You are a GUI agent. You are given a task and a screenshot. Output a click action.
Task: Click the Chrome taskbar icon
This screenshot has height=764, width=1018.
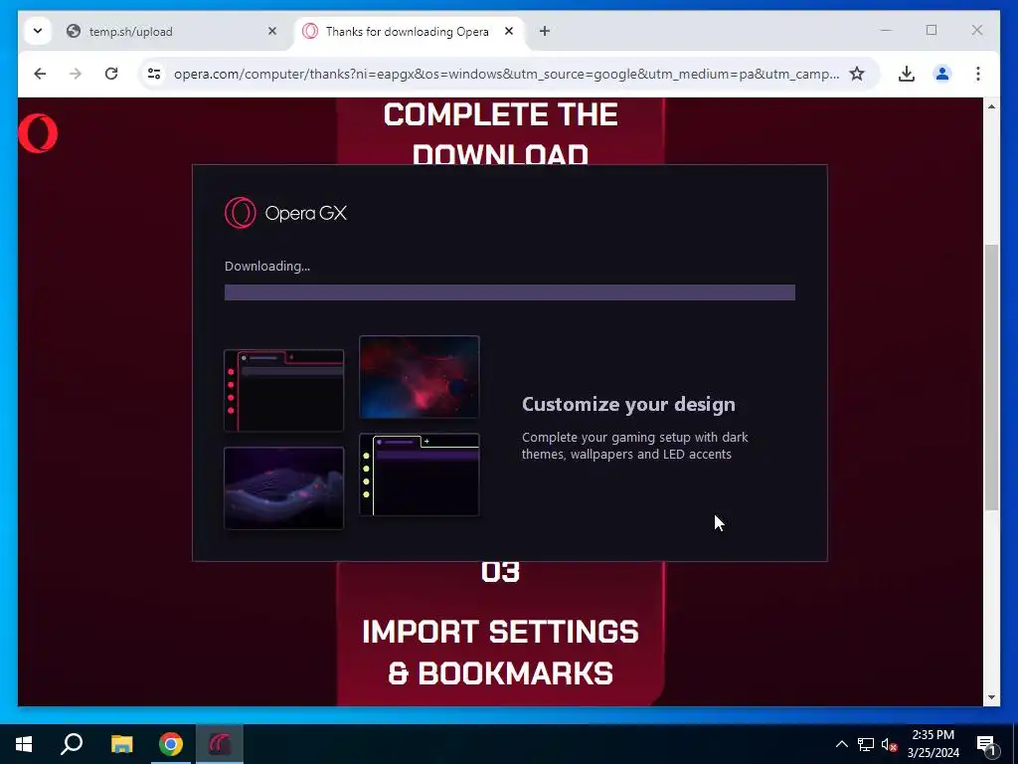coord(171,744)
